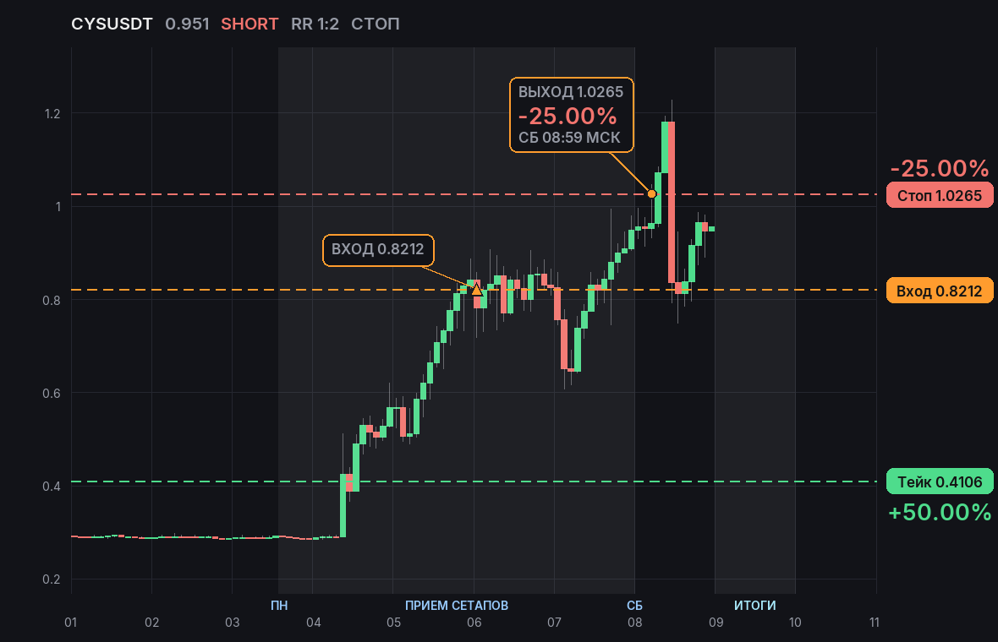
Task: Click the SHORT direction label
Action: pyautogui.click(x=249, y=24)
